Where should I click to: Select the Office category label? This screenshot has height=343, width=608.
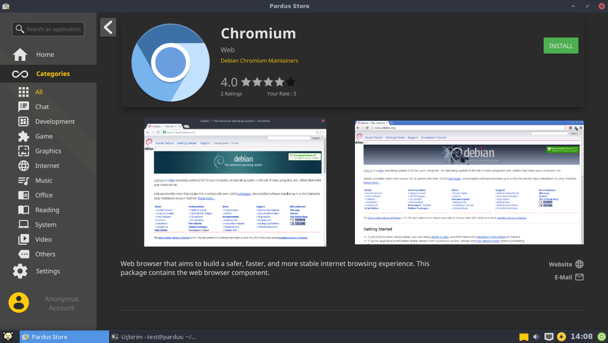44,195
